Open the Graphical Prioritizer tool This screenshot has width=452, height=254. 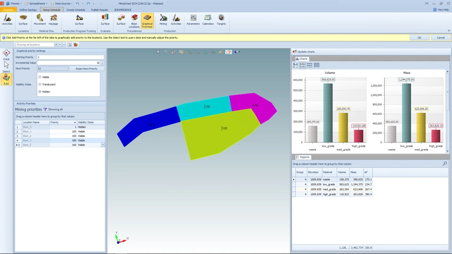tap(147, 21)
